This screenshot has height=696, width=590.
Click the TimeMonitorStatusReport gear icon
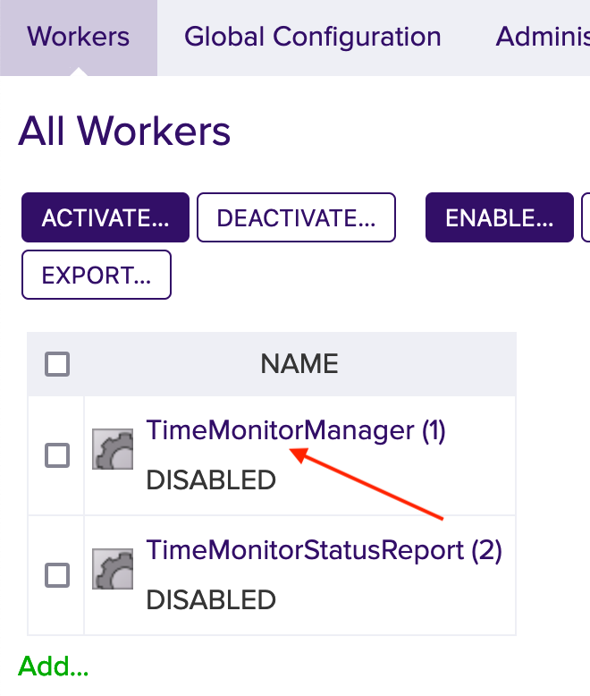(x=113, y=568)
